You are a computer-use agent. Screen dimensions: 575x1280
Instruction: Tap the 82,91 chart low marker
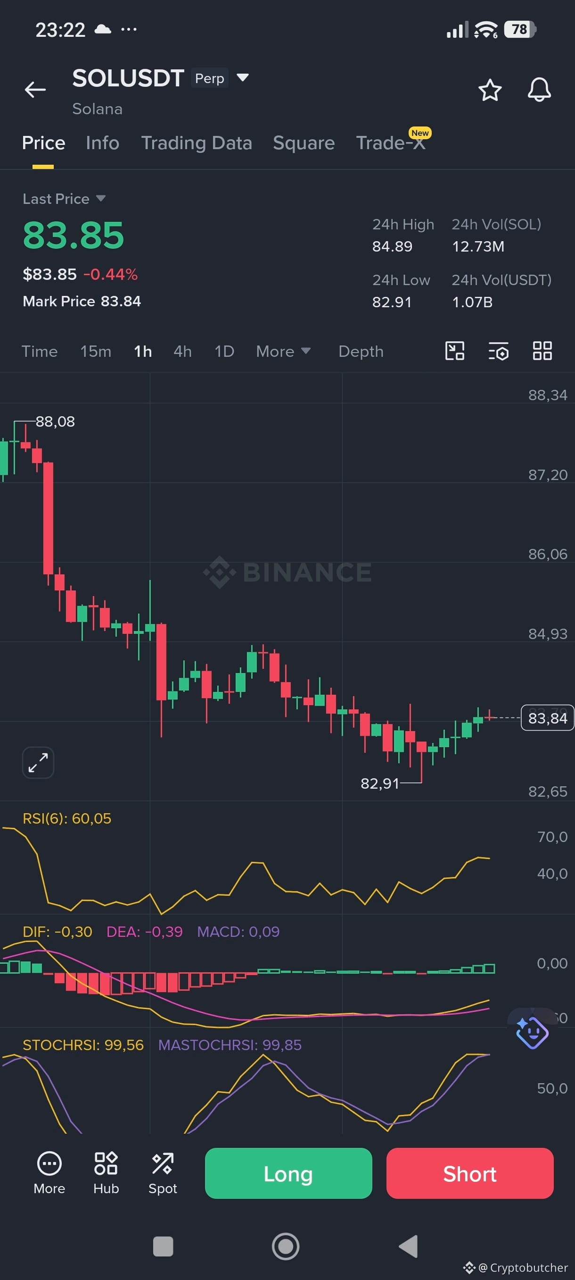coord(379,783)
